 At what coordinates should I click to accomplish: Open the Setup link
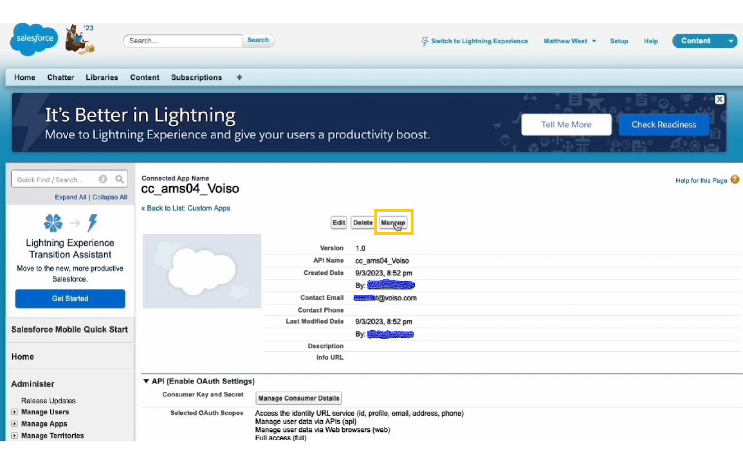pyautogui.click(x=619, y=41)
